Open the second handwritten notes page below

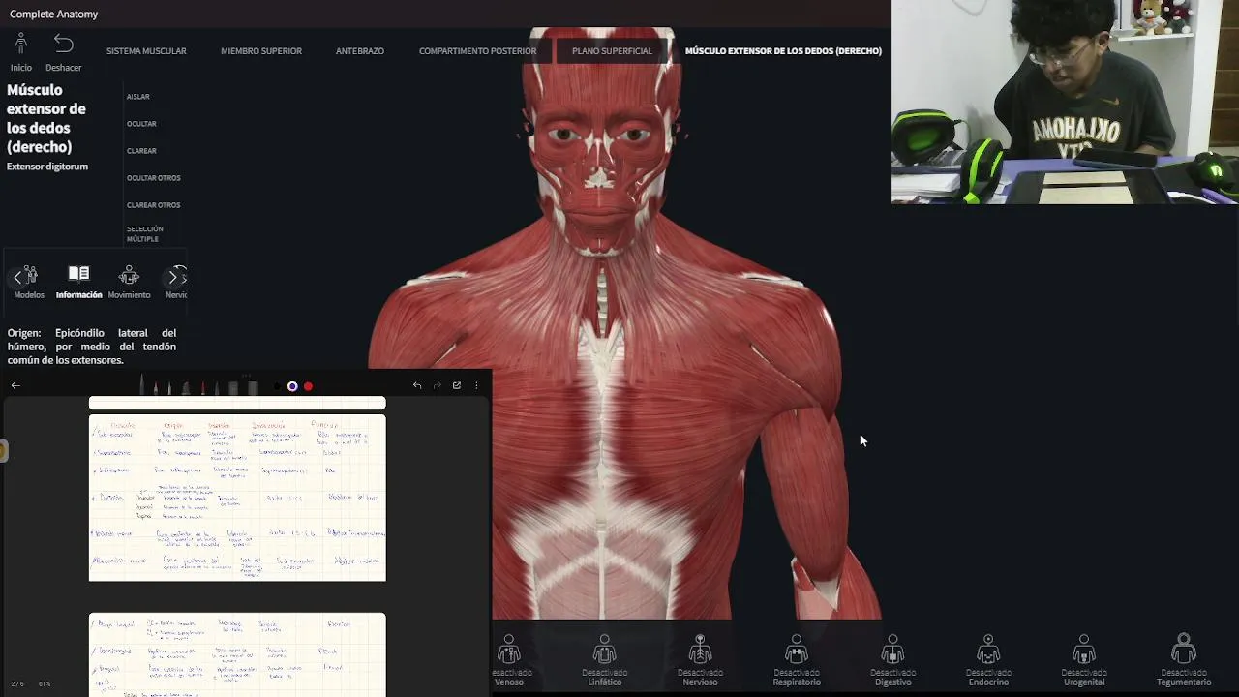point(237,654)
